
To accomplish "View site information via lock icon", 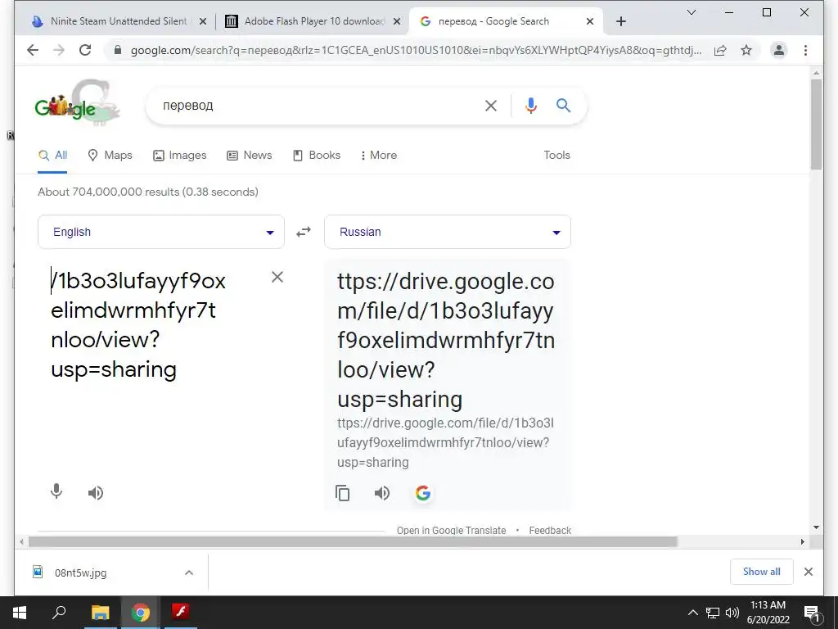I will (x=118, y=50).
